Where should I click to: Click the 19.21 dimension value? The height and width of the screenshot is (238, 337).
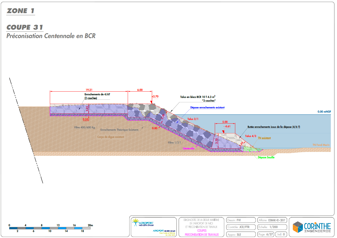[x=89, y=89]
